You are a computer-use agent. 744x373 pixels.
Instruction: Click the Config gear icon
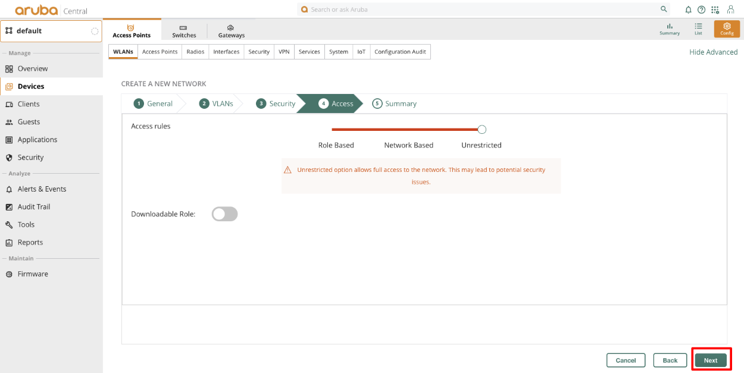[x=727, y=29]
